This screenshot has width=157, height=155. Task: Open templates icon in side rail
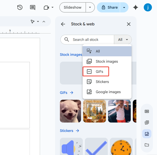click(x=147, y=111)
